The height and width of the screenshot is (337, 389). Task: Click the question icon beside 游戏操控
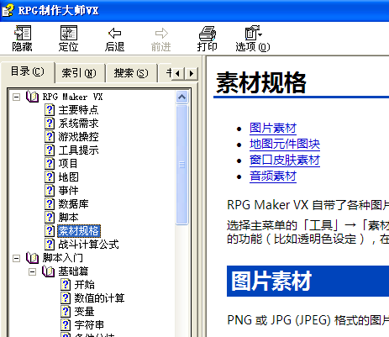pos(50,137)
